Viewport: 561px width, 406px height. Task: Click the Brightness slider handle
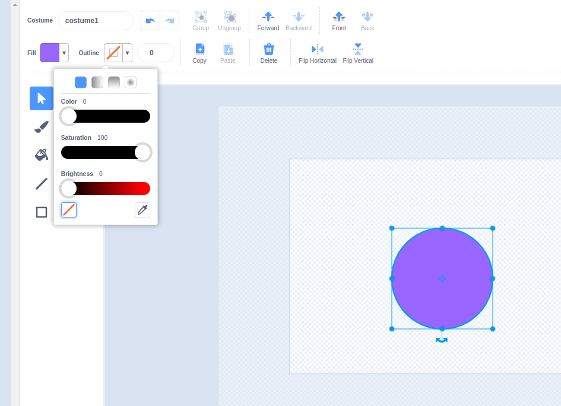coord(69,188)
